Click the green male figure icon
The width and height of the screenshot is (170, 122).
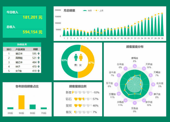click(x=76, y=57)
